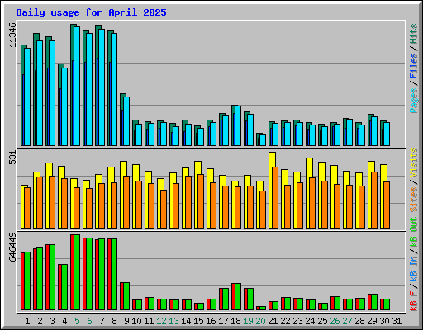Image resolution: width=423 pixels, height=330 pixels.
Task: Click the day 21 orange sites bar
Action: pos(275,197)
